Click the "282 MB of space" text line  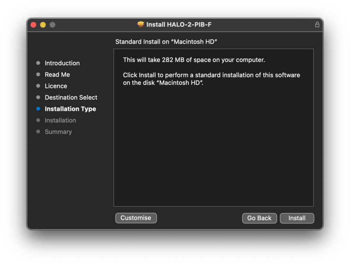click(x=194, y=60)
